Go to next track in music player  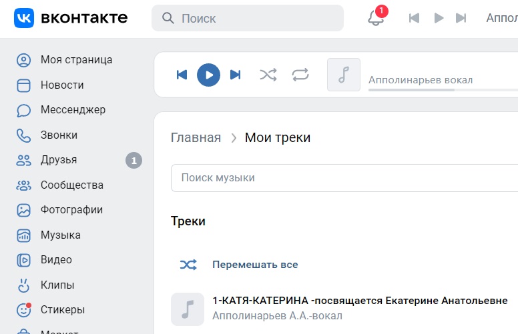coord(235,75)
